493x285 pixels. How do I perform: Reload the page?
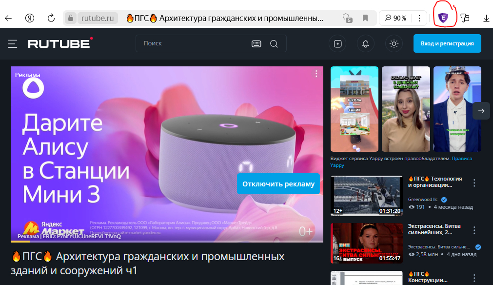coord(51,18)
